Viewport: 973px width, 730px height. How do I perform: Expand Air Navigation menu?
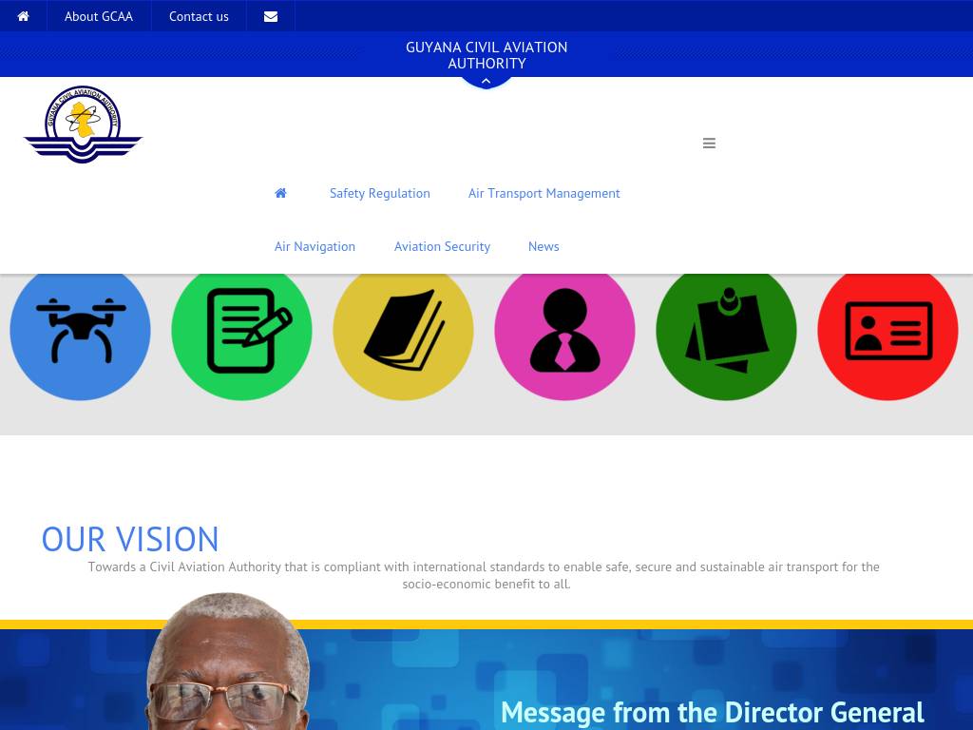315,246
